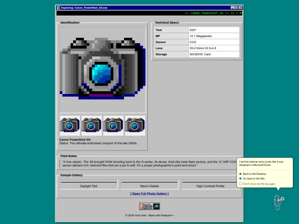Open the large Canon G9 camera image
This screenshot has width=299, height=224.
(x=102, y=70)
